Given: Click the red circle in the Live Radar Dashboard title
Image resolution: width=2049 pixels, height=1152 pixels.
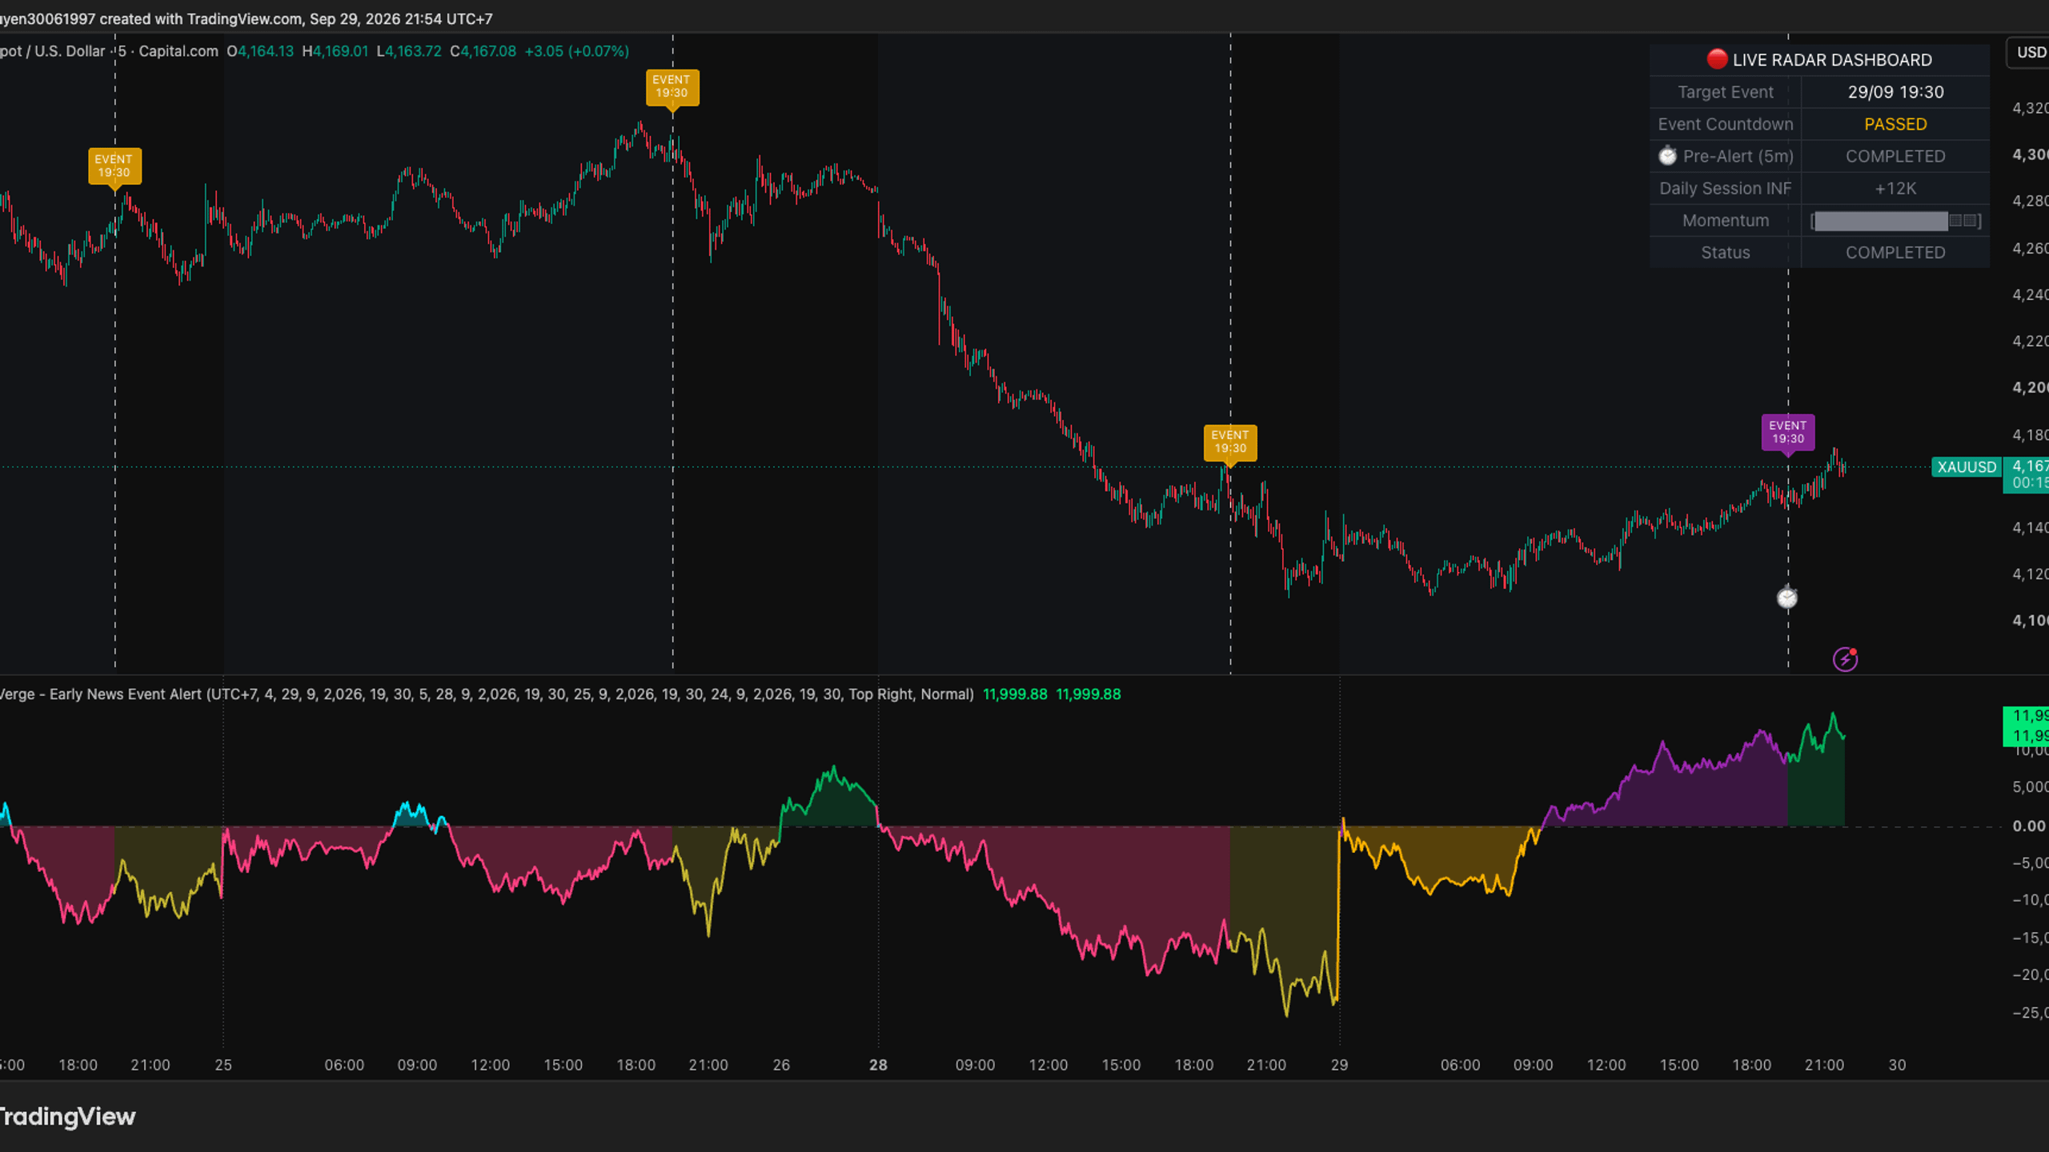Looking at the screenshot, I should 1716,59.
